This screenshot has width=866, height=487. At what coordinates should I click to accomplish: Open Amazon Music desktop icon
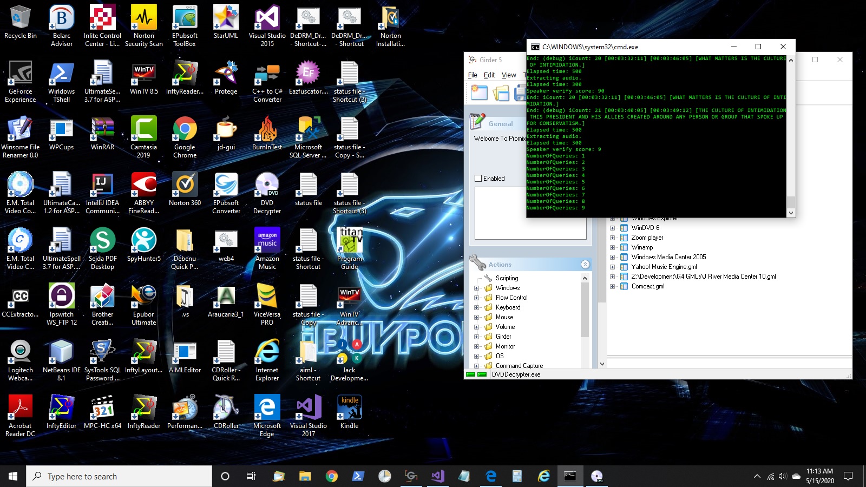[x=267, y=249]
